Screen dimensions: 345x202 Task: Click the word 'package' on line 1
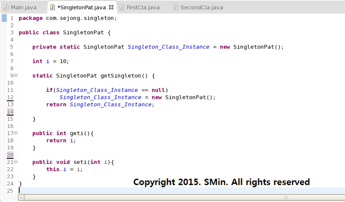tap(31, 19)
